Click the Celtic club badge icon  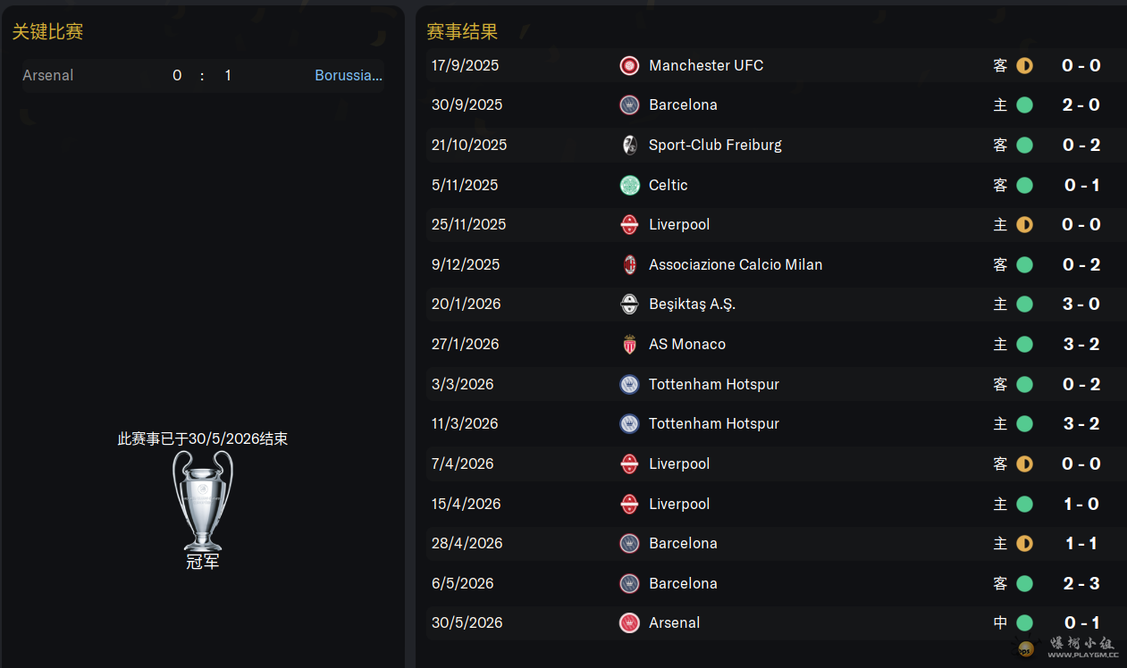(x=629, y=185)
